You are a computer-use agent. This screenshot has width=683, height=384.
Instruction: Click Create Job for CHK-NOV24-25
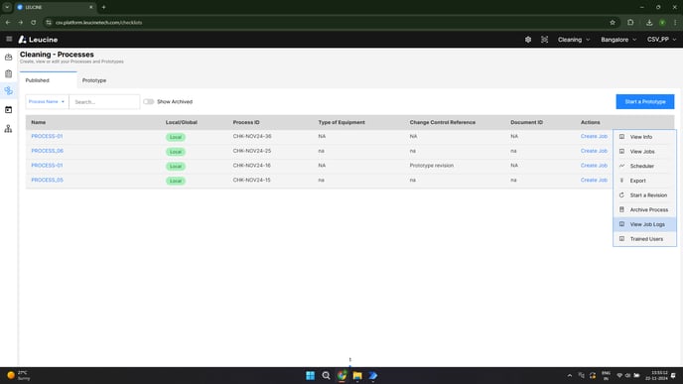[594, 151]
